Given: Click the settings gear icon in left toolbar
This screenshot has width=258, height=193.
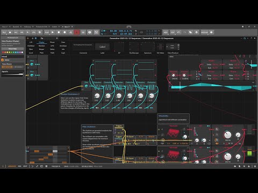Looking at the screenshot, I should [x=40, y=32].
